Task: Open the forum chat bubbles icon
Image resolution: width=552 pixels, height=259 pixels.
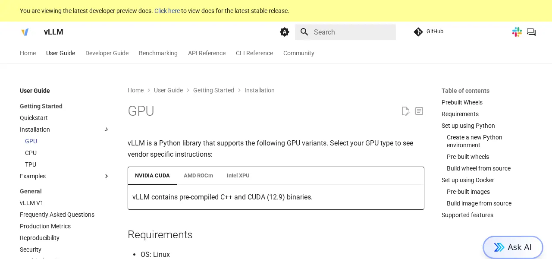Action: click(x=531, y=32)
